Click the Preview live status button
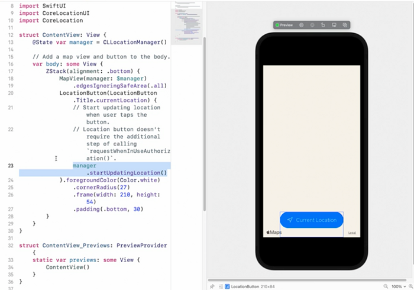 [x=284, y=25]
